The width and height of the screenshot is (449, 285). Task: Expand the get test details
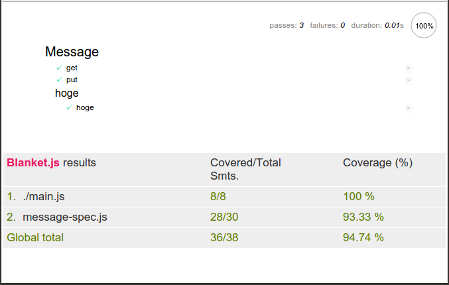(72, 68)
